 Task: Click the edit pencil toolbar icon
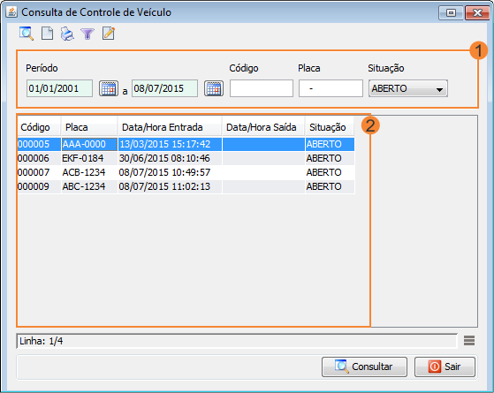[x=109, y=34]
